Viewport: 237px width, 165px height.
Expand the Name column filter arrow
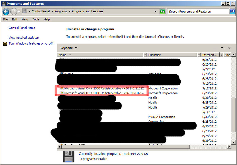coord(145,55)
